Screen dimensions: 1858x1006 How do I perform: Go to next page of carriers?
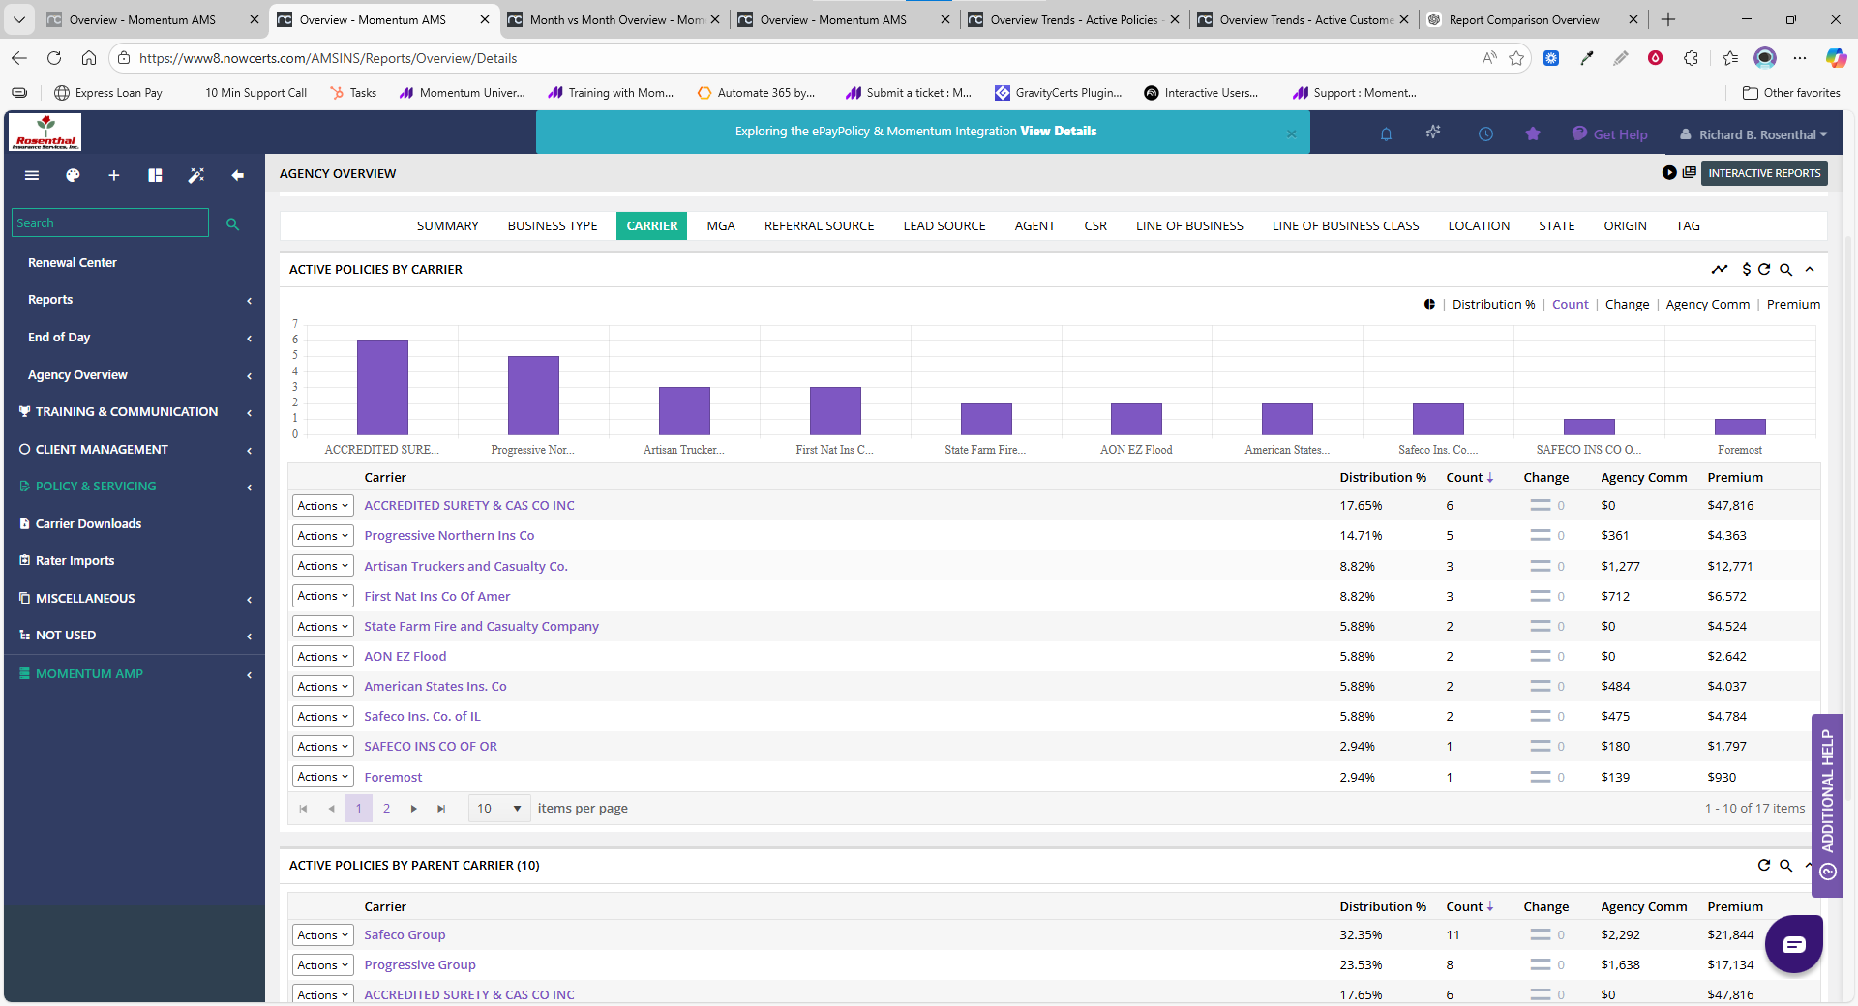(414, 809)
